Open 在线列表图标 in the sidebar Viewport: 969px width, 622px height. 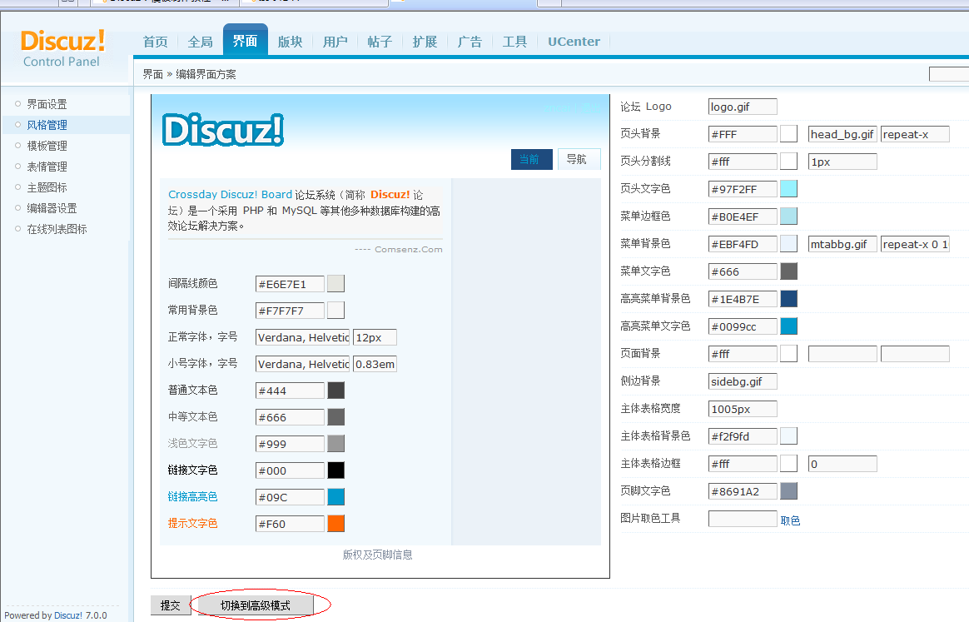coord(57,229)
